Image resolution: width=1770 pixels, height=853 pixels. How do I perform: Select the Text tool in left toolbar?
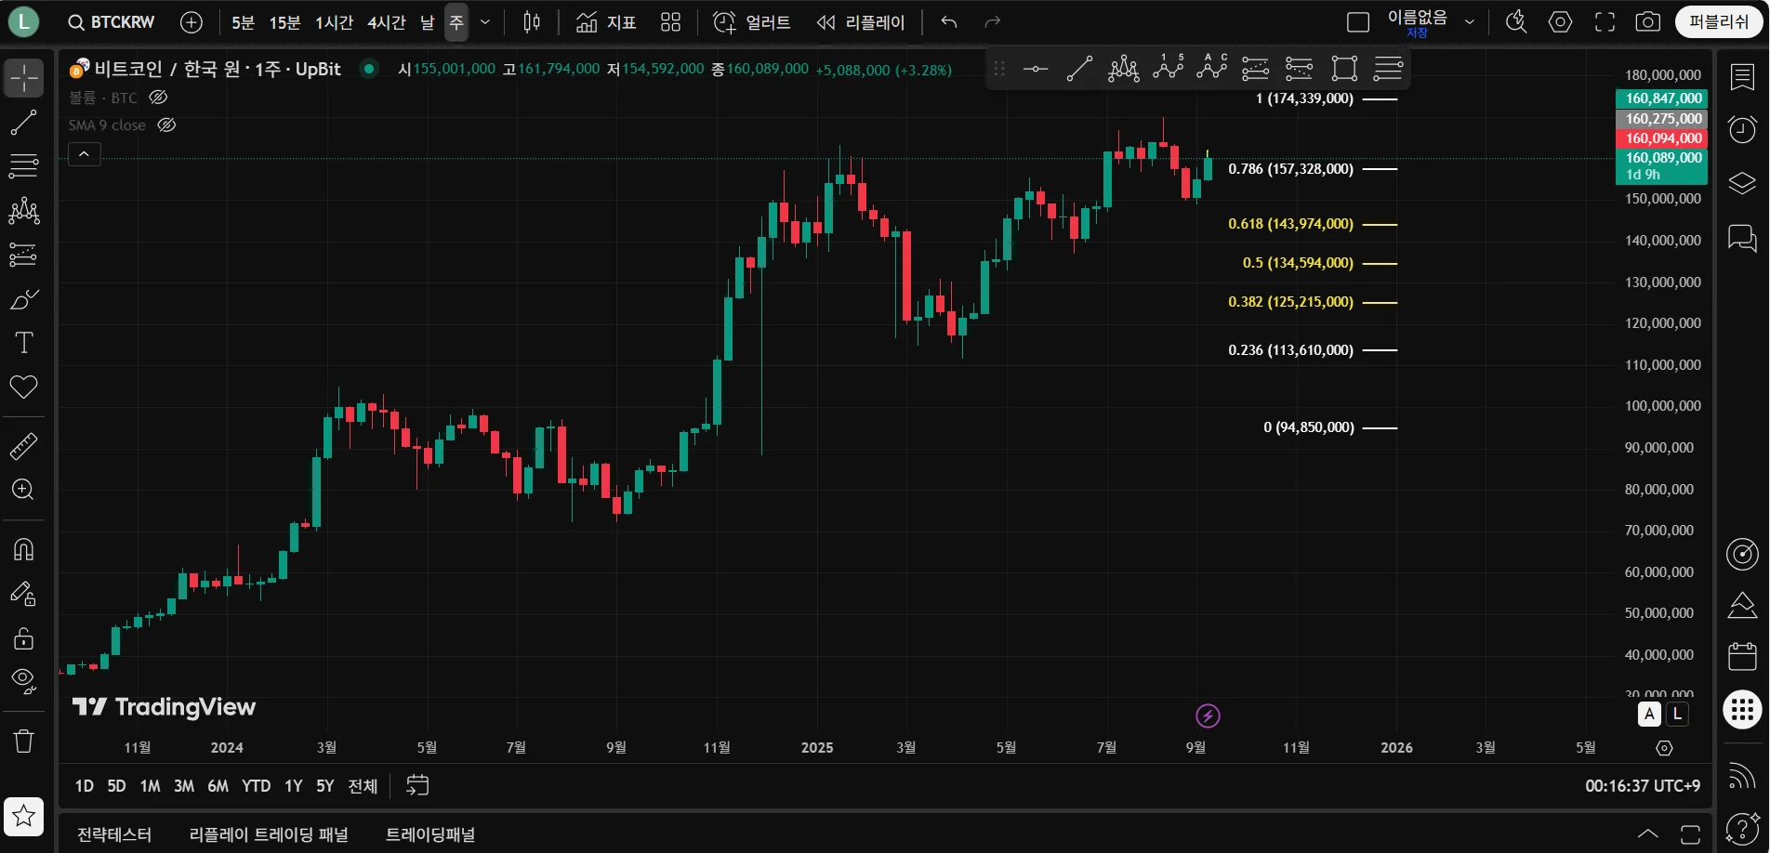(24, 343)
